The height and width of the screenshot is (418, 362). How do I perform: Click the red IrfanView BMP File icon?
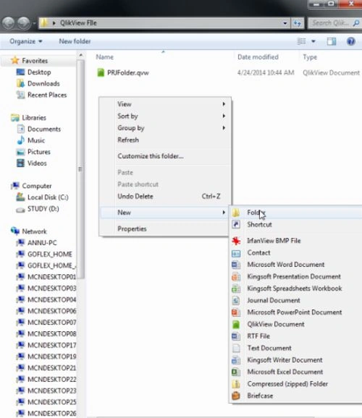point(236,241)
